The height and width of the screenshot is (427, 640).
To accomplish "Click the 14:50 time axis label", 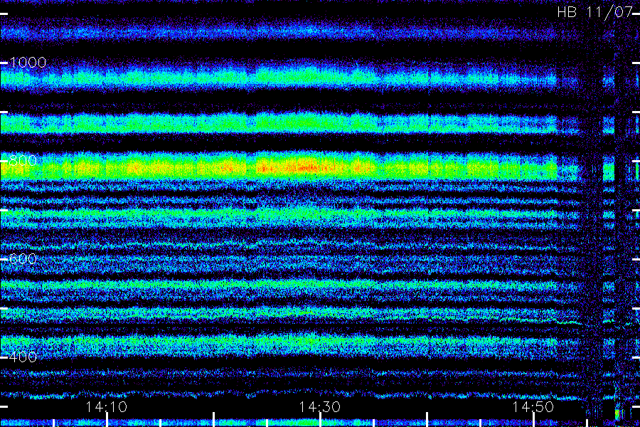I will point(533,407).
